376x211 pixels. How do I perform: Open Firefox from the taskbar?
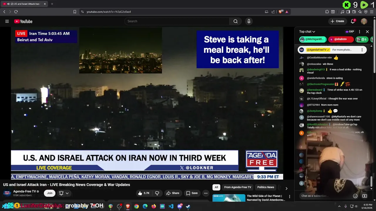point(154,206)
